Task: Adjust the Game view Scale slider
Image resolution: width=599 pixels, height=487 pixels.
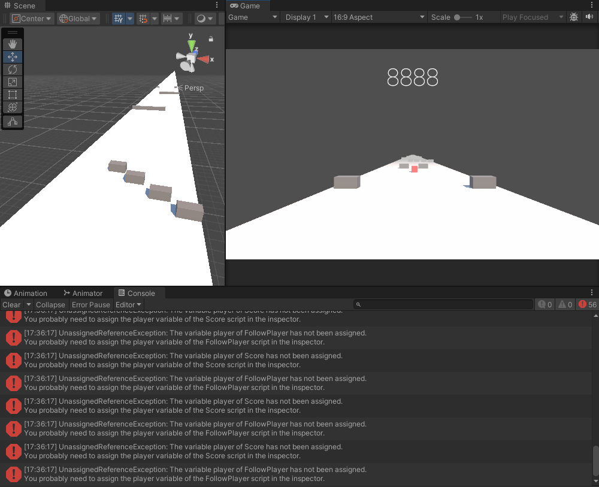Action: (x=462, y=17)
